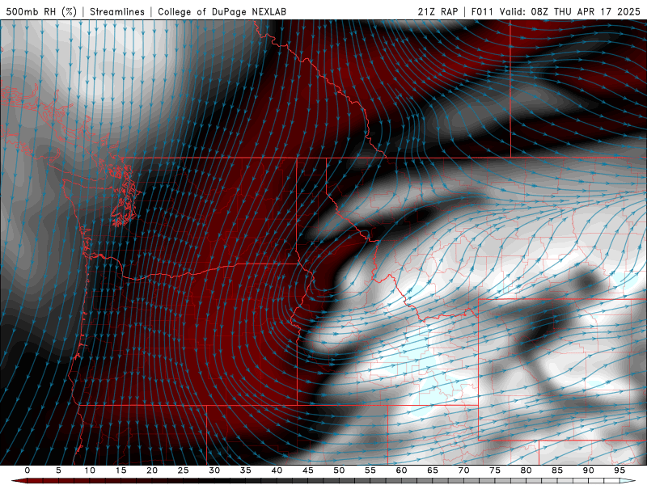
Task: Click "College of DuPage NEXLAB" header text
Action: coord(222,11)
